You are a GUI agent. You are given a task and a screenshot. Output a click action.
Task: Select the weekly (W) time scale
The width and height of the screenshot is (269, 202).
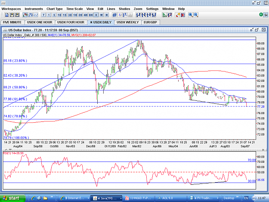pyautogui.click(x=102, y=15)
